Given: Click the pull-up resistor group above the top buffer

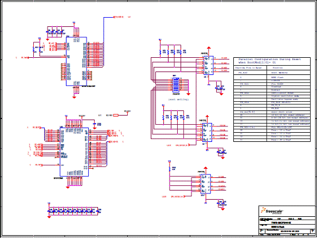Looking at the screenshot, I should [x=172, y=52].
